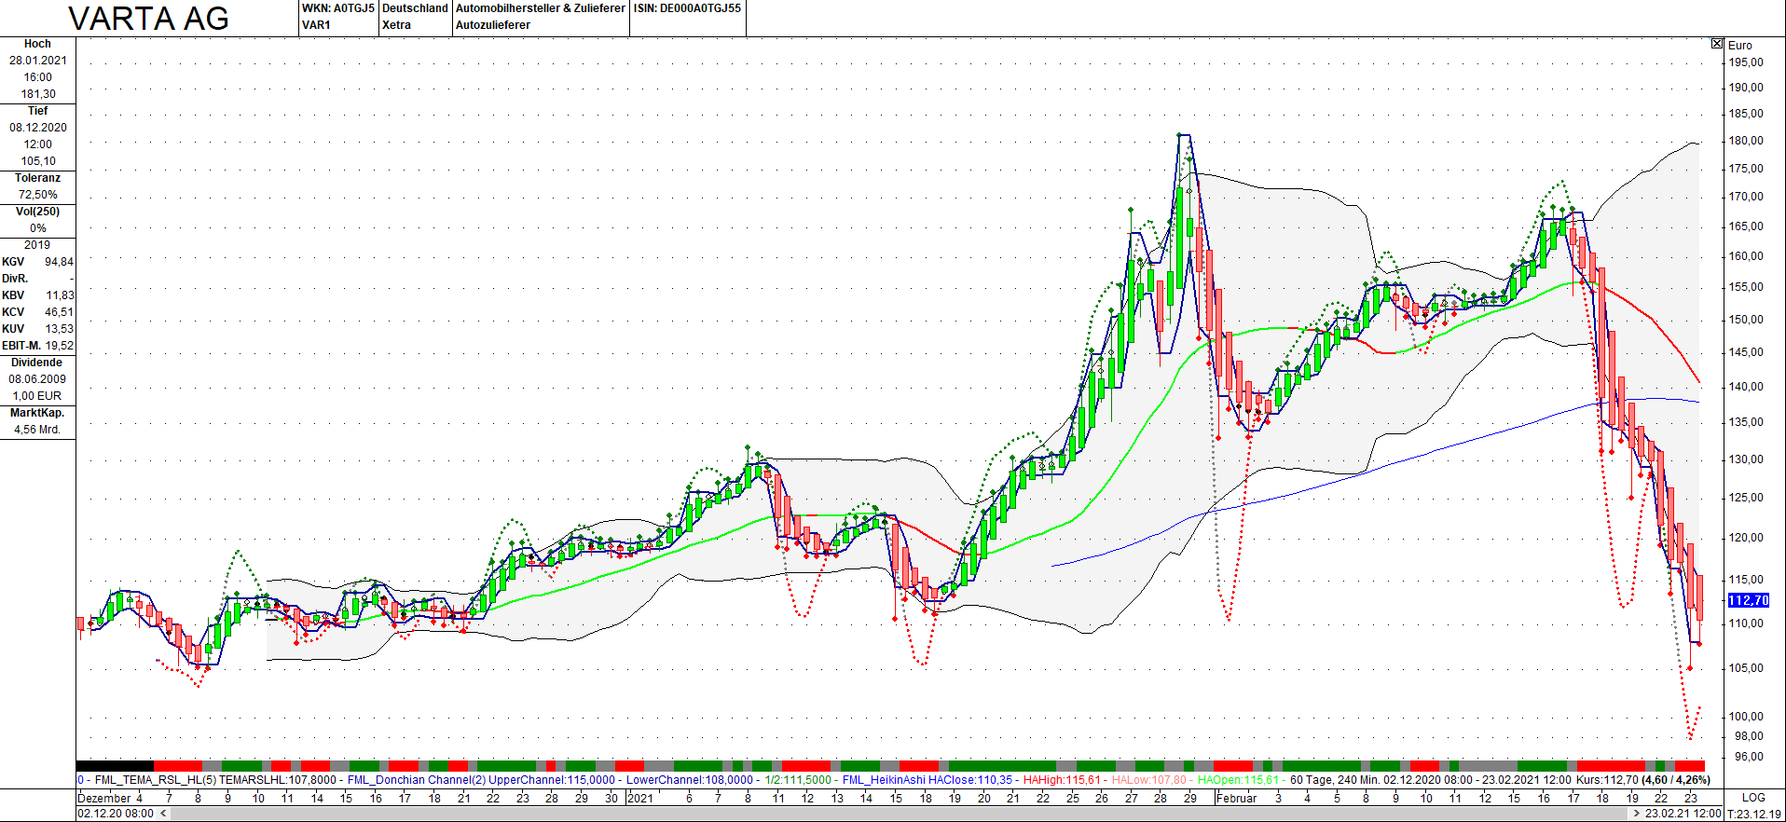Click the Kurs:112,70 status text

[1607, 780]
